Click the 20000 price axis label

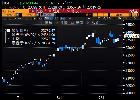(130, 93)
